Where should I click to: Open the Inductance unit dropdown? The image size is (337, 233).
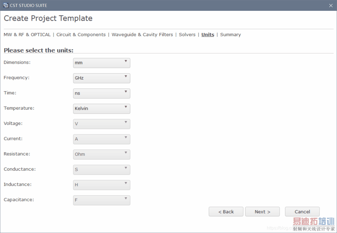click(102, 185)
